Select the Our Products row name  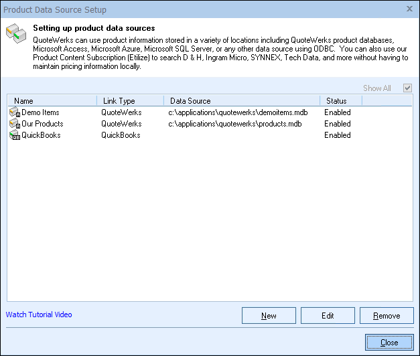(42, 124)
